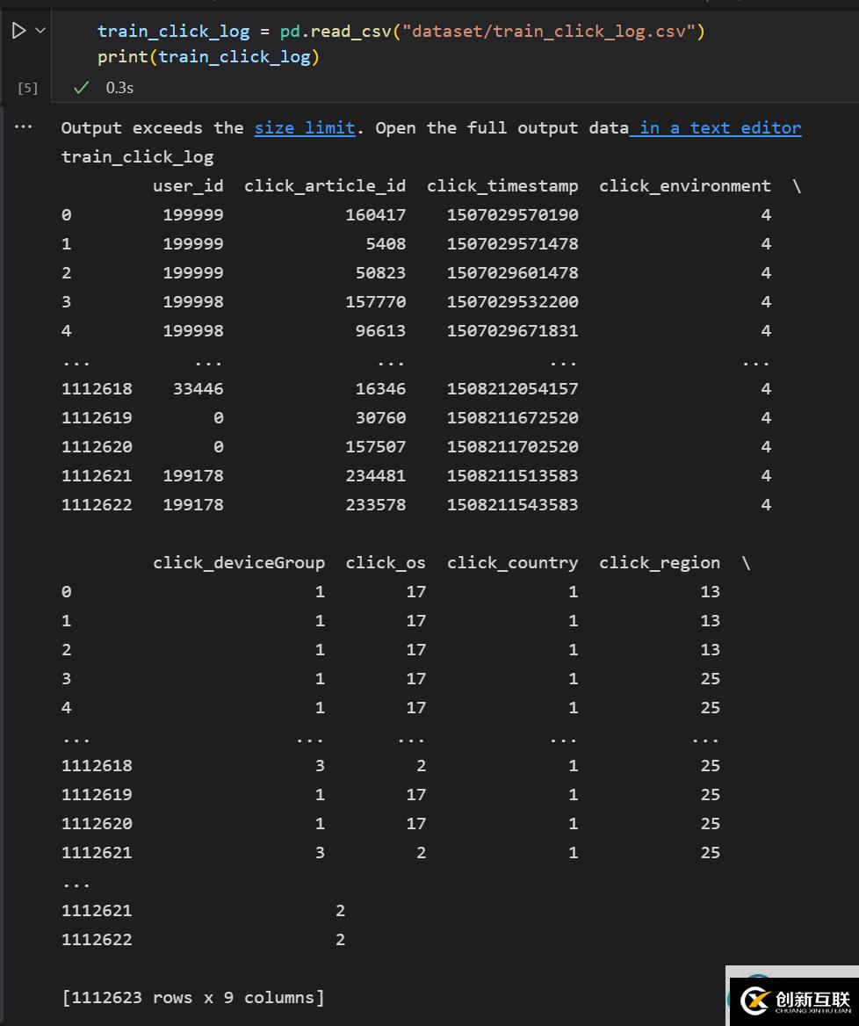Click the cell execution count [5]
Screen dimensions: 859x1026
click(x=27, y=88)
